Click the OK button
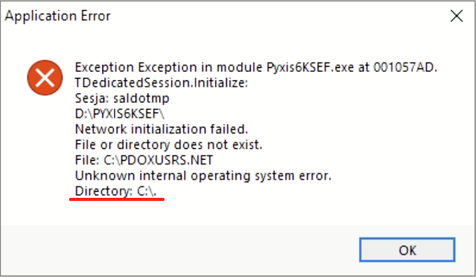Screen dimensions: 476x277 tap(407, 250)
